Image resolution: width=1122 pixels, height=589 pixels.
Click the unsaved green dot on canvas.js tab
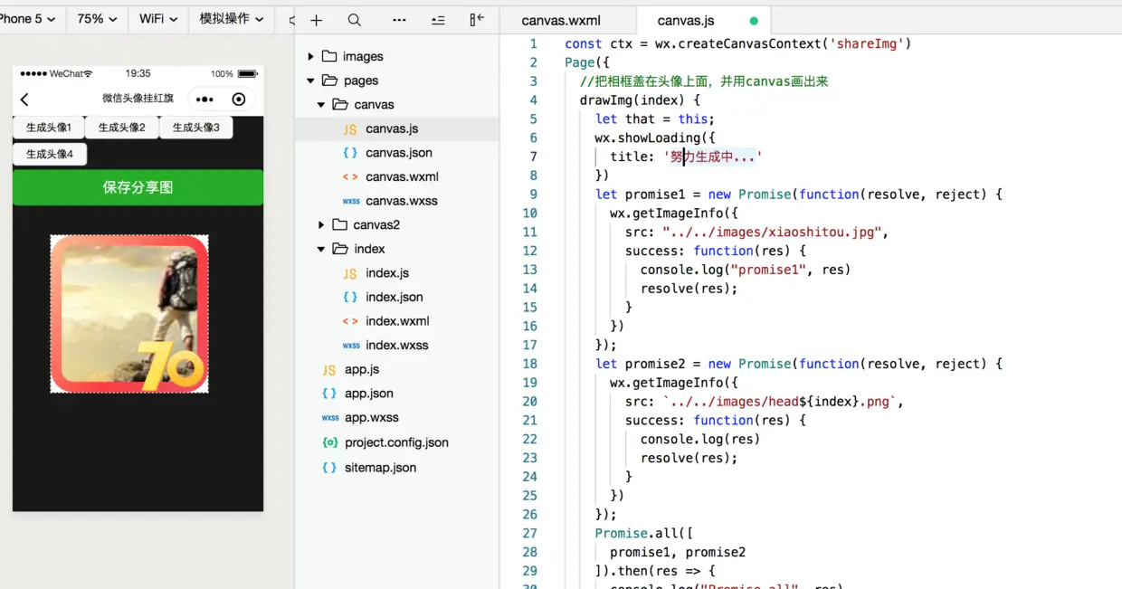754,20
